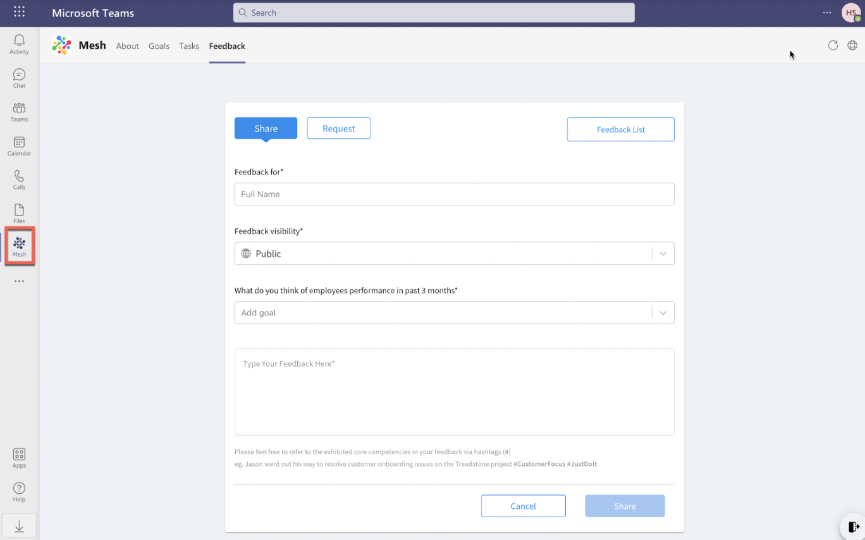Viewport: 865px width, 540px height.
Task: Open the Calendar icon
Action: point(19,146)
